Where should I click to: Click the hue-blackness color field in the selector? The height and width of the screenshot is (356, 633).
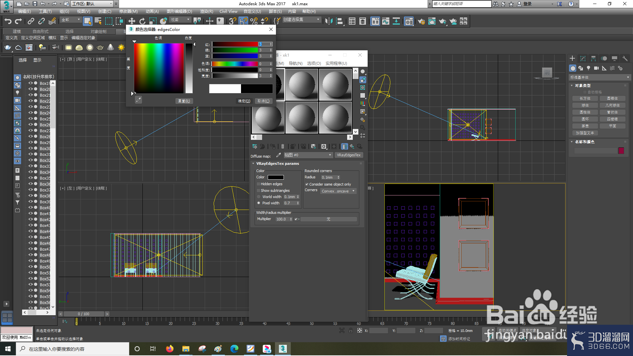click(x=159, y=68)
